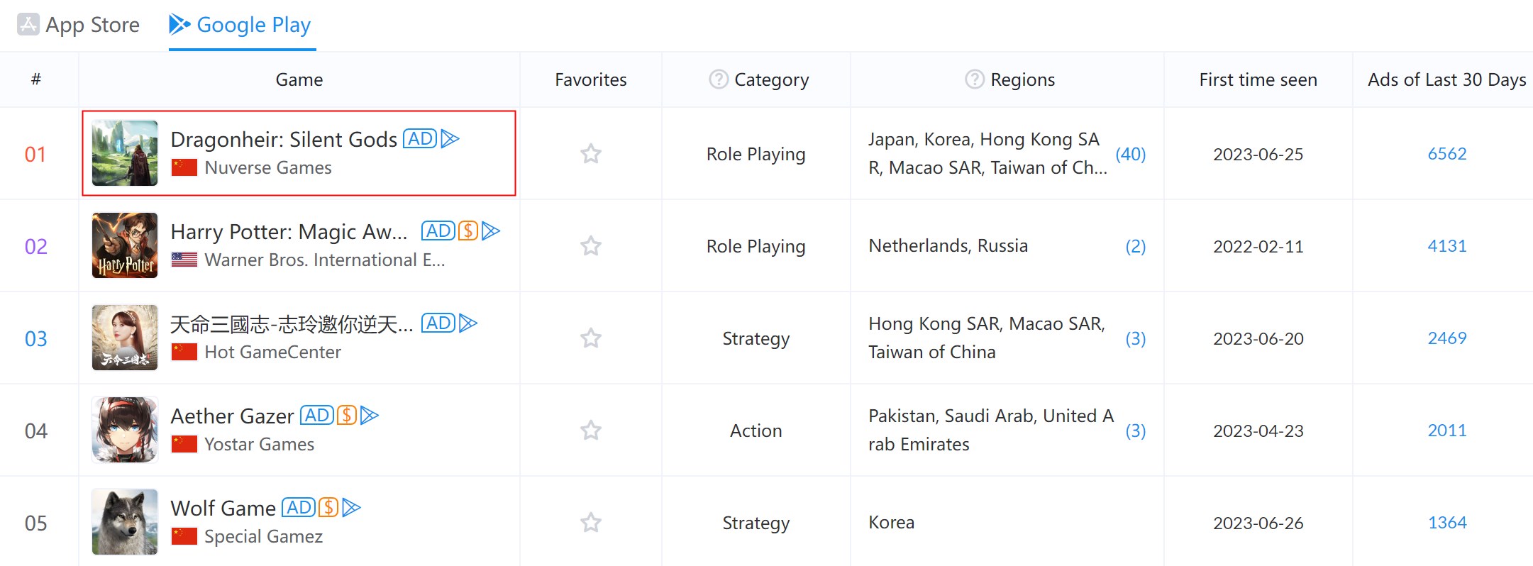
Task: Switch to the App Store tab
Action: pyautogui.click(x=78, y=25)
